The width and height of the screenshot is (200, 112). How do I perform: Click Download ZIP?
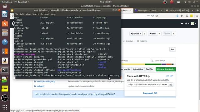click(x=150, y=93)
